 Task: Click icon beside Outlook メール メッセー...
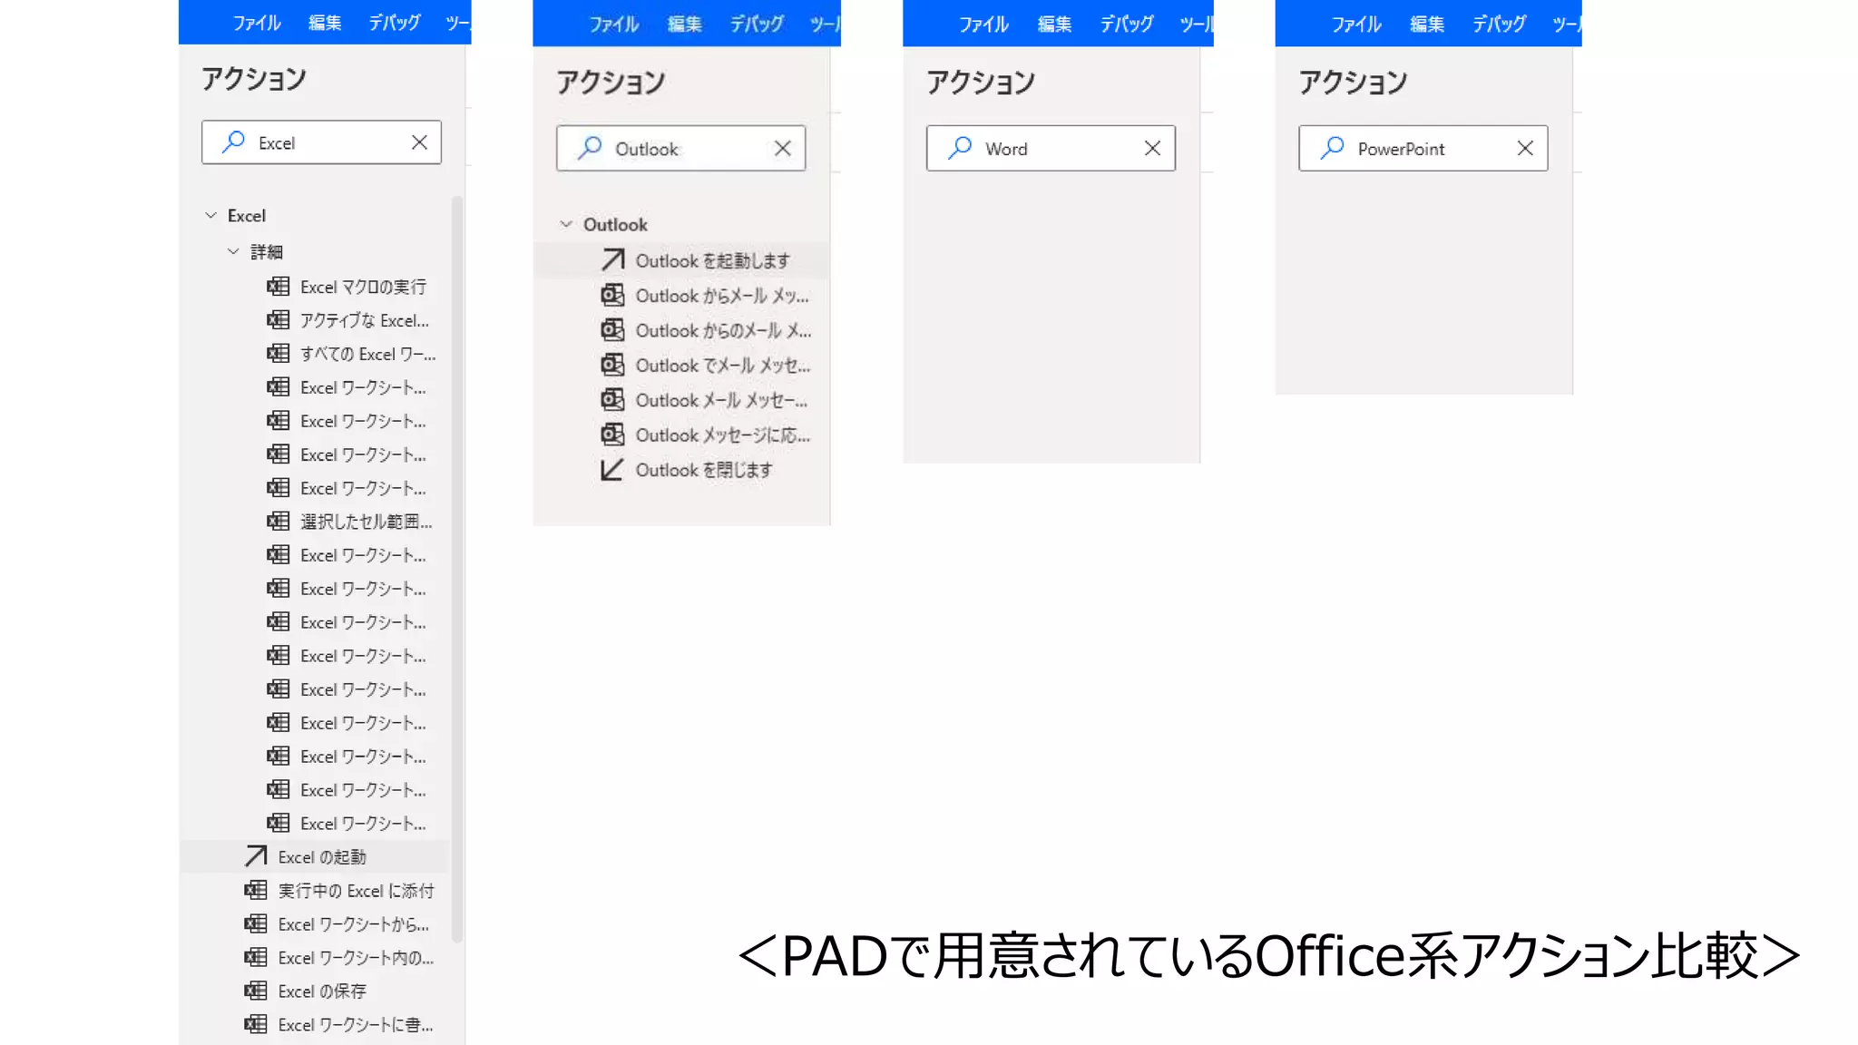(x=612, y=400)
